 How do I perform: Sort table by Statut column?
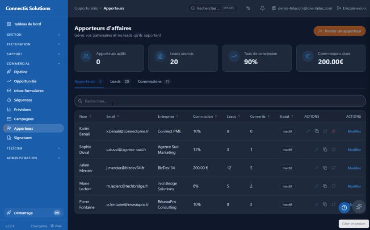tap(286, 116)
